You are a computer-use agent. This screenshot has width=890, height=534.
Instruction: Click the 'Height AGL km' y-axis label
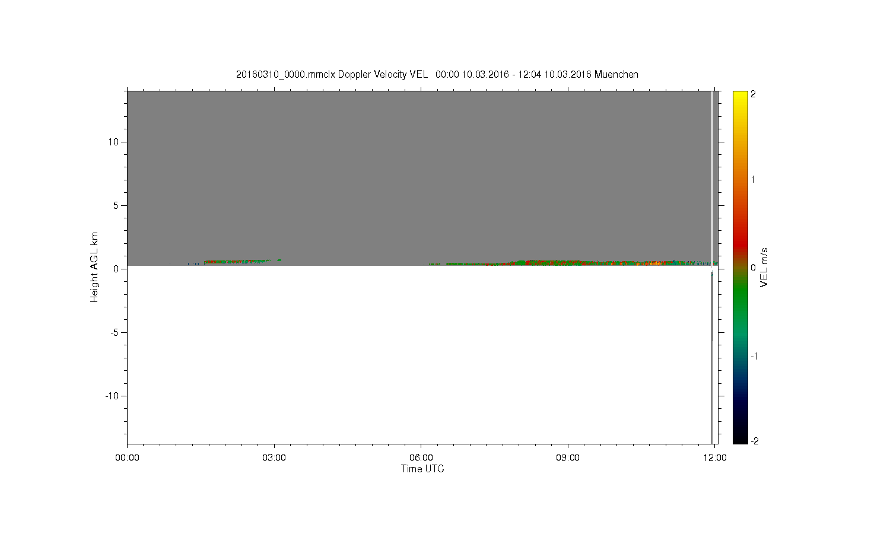pos(94,267)
